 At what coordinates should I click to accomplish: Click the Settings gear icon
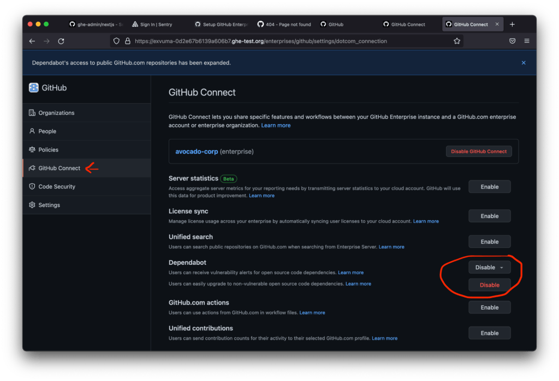[32, 205]
